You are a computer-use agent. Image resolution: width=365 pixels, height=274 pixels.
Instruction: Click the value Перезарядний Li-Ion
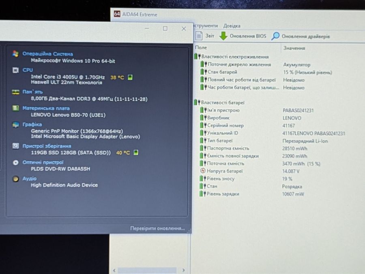305,141
